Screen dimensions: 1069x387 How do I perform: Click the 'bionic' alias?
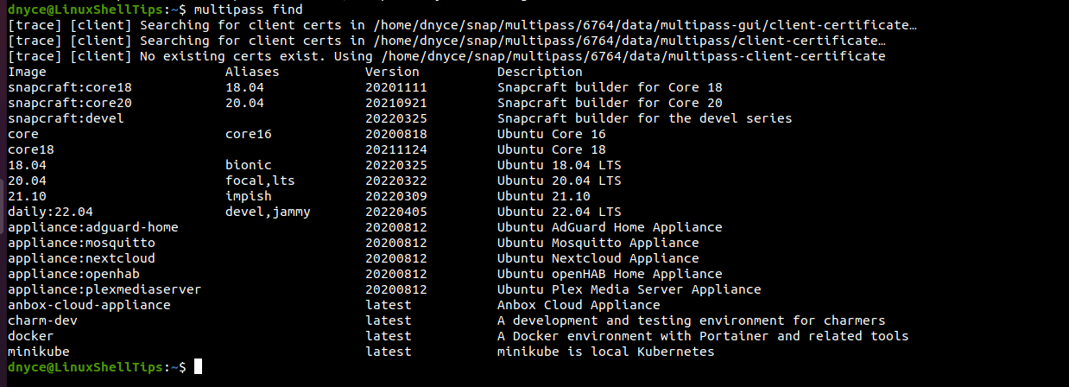(x=248, y=165)
